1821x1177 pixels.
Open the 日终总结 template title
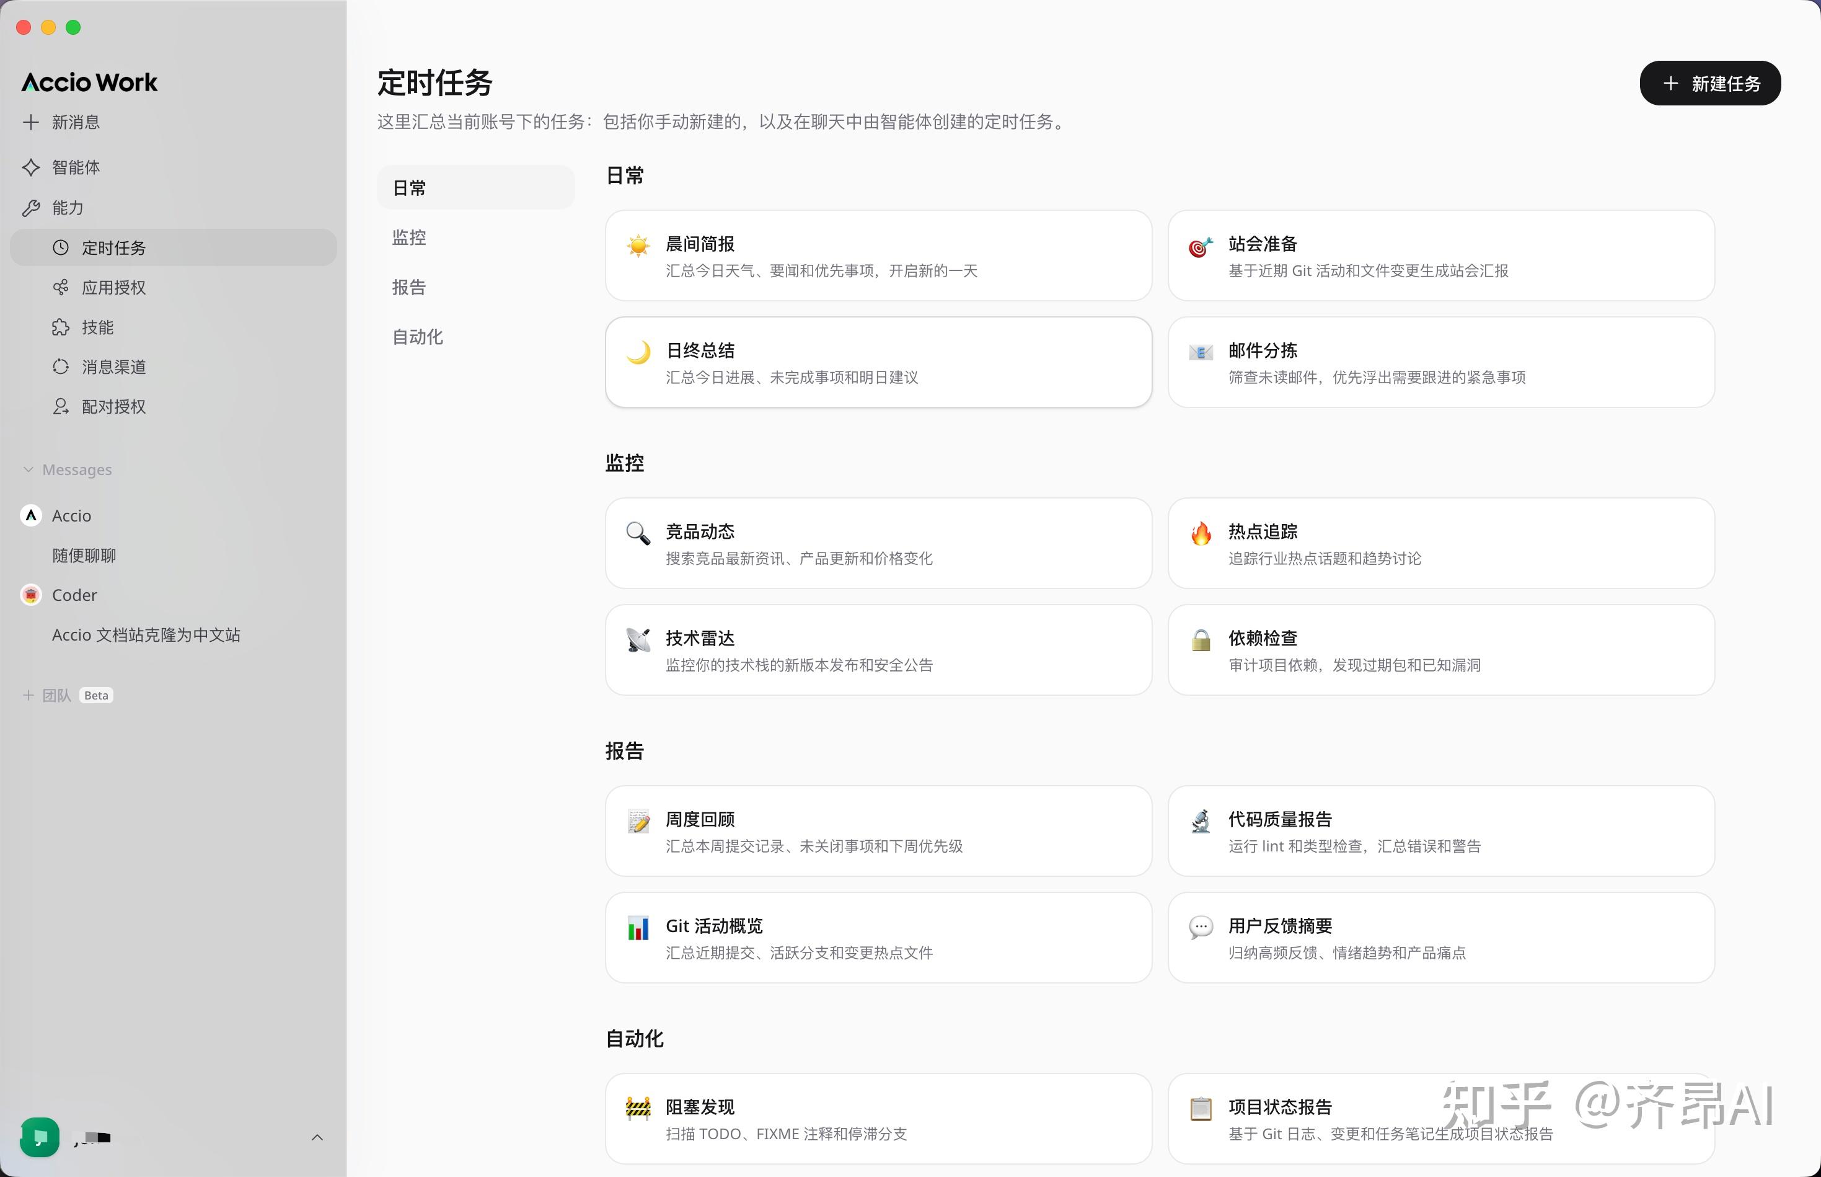(700, 351)
